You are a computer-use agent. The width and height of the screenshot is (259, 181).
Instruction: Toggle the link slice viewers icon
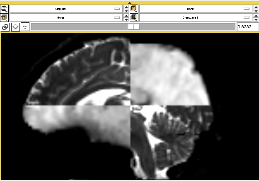(5, 27)
